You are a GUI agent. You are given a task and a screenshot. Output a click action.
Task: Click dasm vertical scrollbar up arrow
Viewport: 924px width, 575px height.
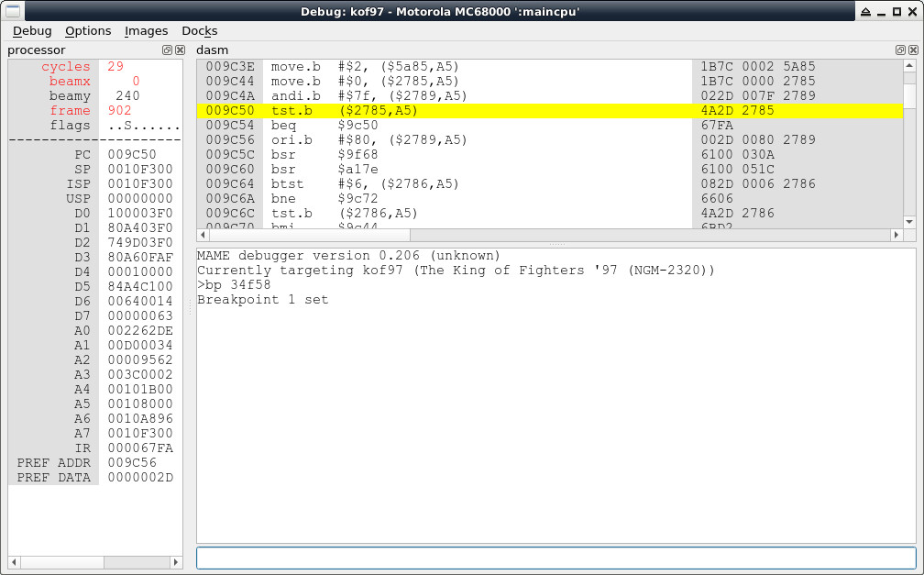[x=909, y=65]
